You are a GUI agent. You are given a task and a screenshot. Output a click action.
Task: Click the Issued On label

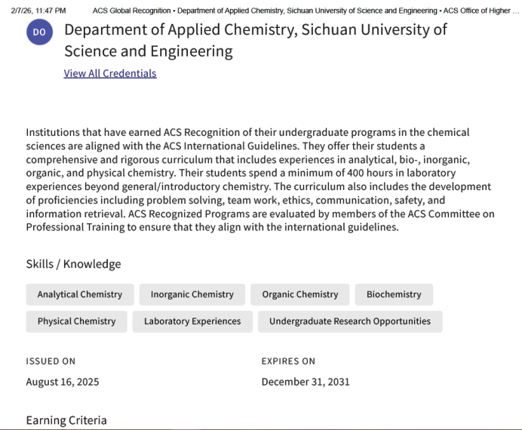click(51, 361)
